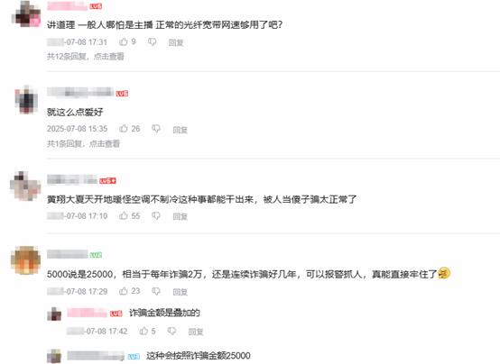Reply to the 黄翔大夏天 comment
The width and height of the screenshot is (500, 364).
181,216
